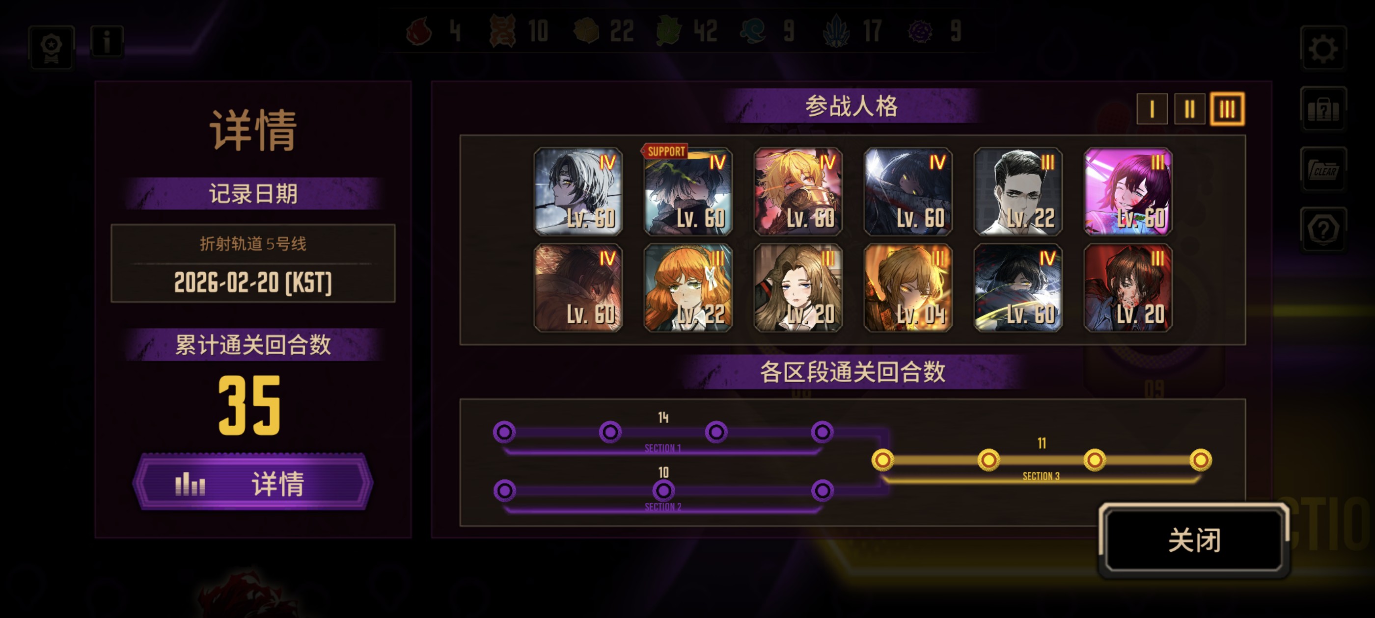
Task: Click the last yellow node of Section 3
Action: tap(1201, 460)
